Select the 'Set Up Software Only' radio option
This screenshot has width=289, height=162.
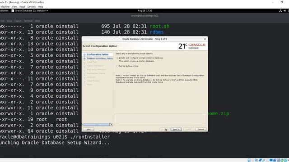click(x=117, y=66)
